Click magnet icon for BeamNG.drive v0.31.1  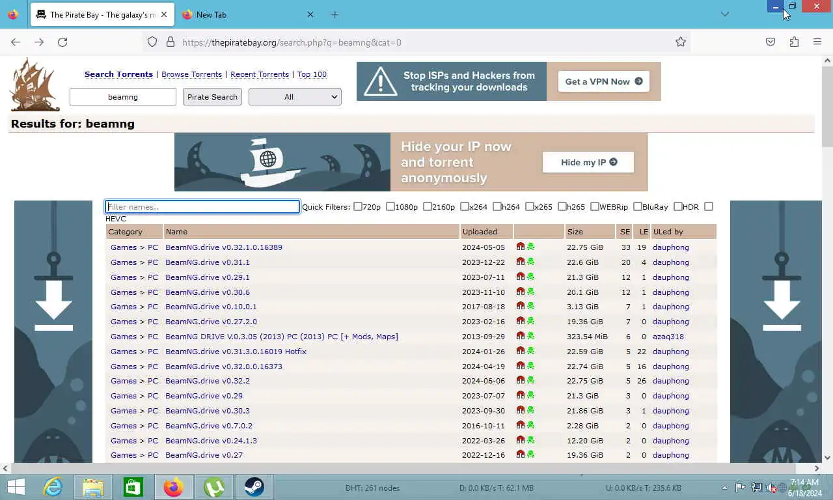(520, 262)
